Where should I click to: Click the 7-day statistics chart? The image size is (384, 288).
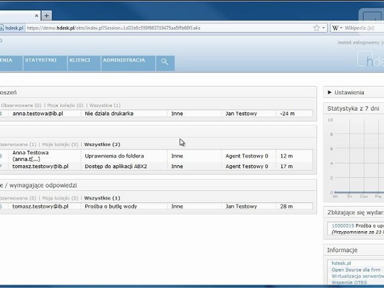[x=355, y=158]
